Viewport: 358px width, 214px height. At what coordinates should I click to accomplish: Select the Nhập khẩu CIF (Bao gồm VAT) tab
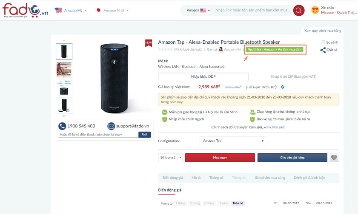point(293,76)
